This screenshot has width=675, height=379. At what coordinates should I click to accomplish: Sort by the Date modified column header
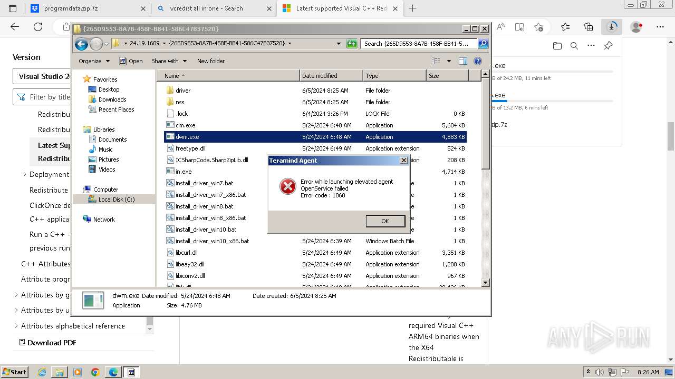tap(331, 76)
